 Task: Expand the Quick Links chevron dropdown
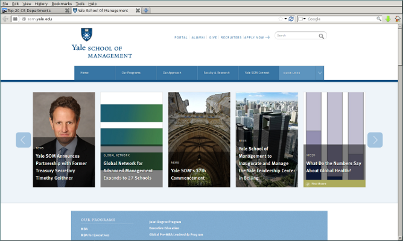pos(320,73)
